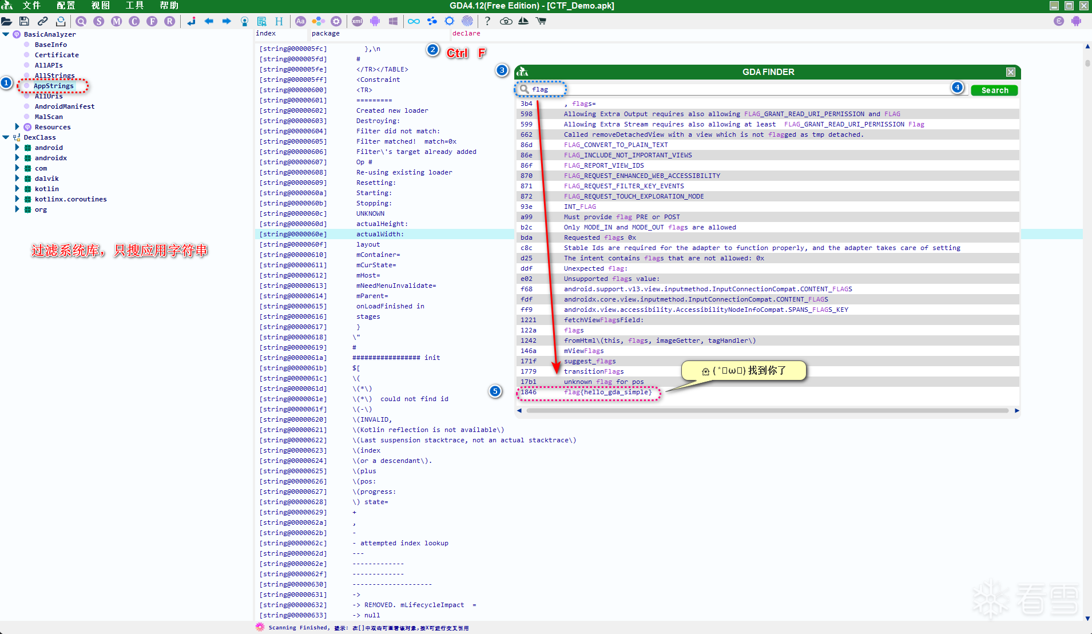The height and width of the screenshot is (634, 1092).
Task: Click the purple F fields icon
Action: (152, 21)
